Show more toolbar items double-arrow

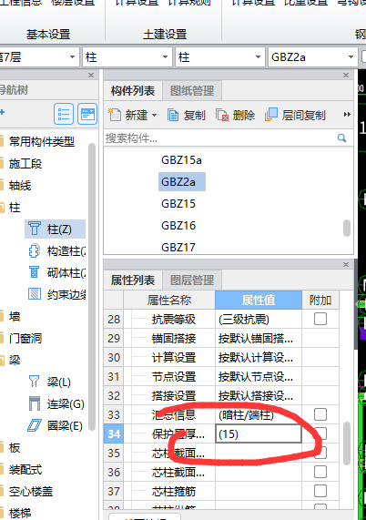coord(347,115)
